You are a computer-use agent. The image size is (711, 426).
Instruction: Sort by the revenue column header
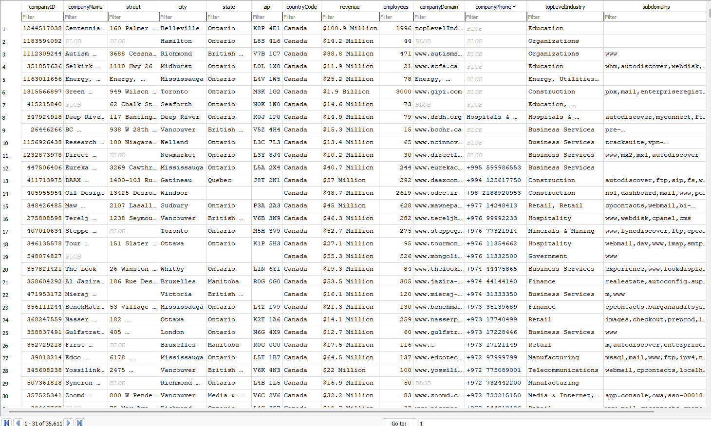[350, 7]
